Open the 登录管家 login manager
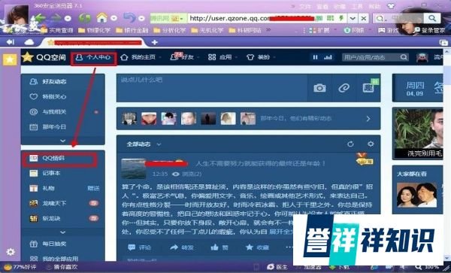 [x=429, y=30]
